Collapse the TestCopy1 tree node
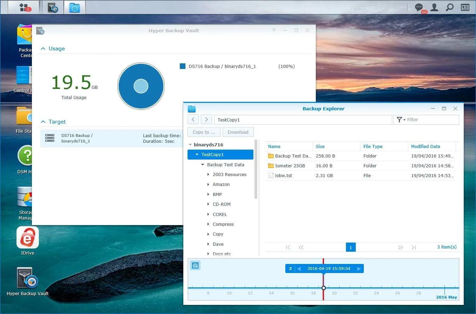 point(197,154)
